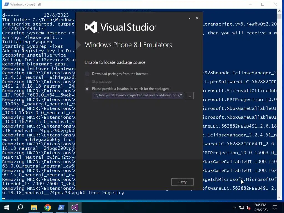The image size is (284, 213).
Task: Click 'Removing bloatware apps.' line in PowerShell
Action: tap(35, 64)
